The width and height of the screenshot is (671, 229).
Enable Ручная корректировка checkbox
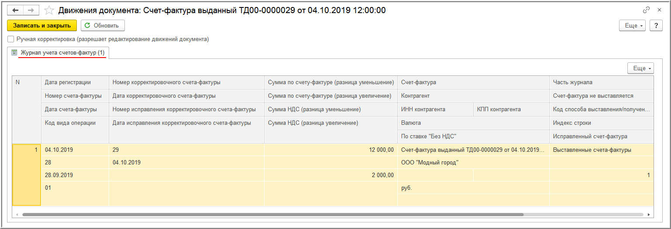click(x=11, y=39)
